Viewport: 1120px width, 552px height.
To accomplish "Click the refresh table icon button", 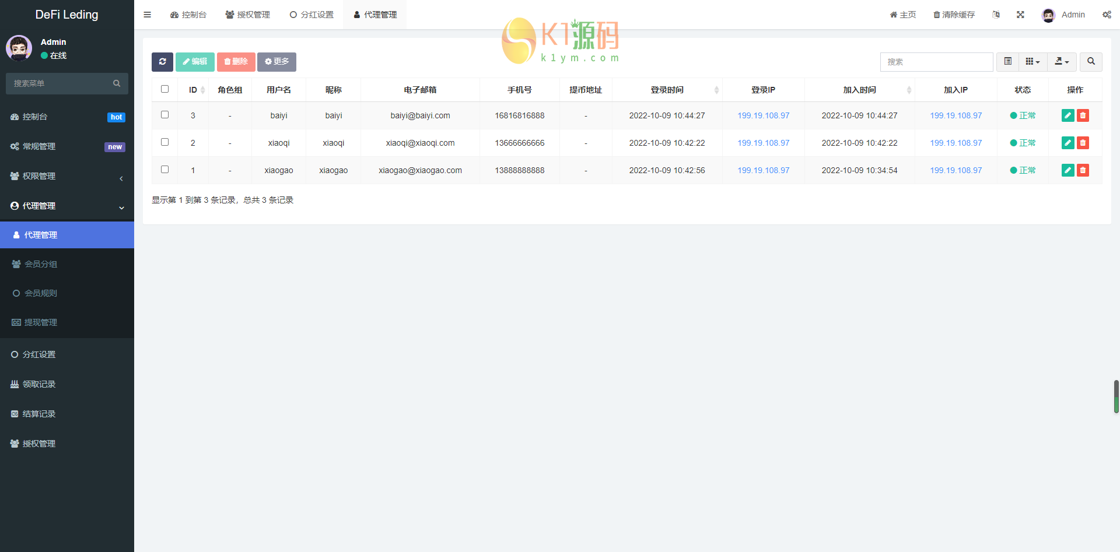I will (162, 62).
